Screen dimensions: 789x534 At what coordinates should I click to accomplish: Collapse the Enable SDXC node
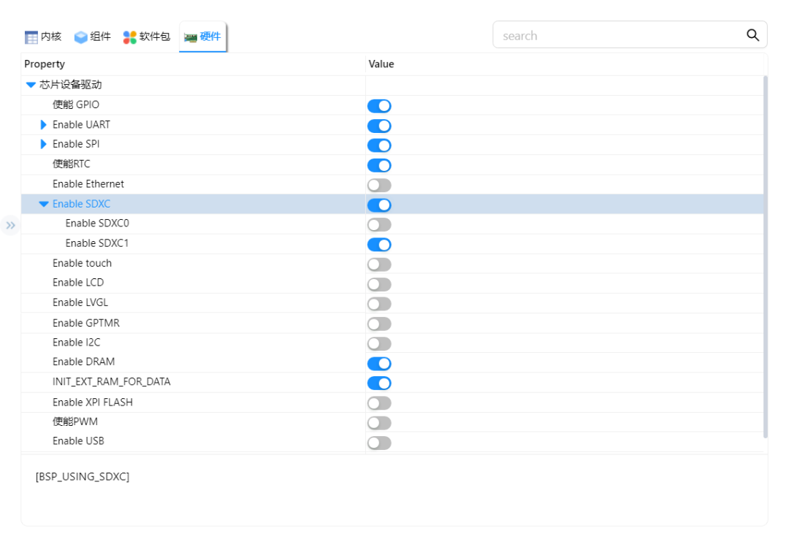(44, 204)
